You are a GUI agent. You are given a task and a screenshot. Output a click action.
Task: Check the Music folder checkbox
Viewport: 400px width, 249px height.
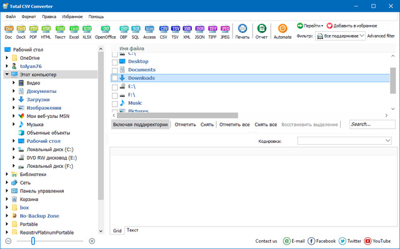point(115,104)
